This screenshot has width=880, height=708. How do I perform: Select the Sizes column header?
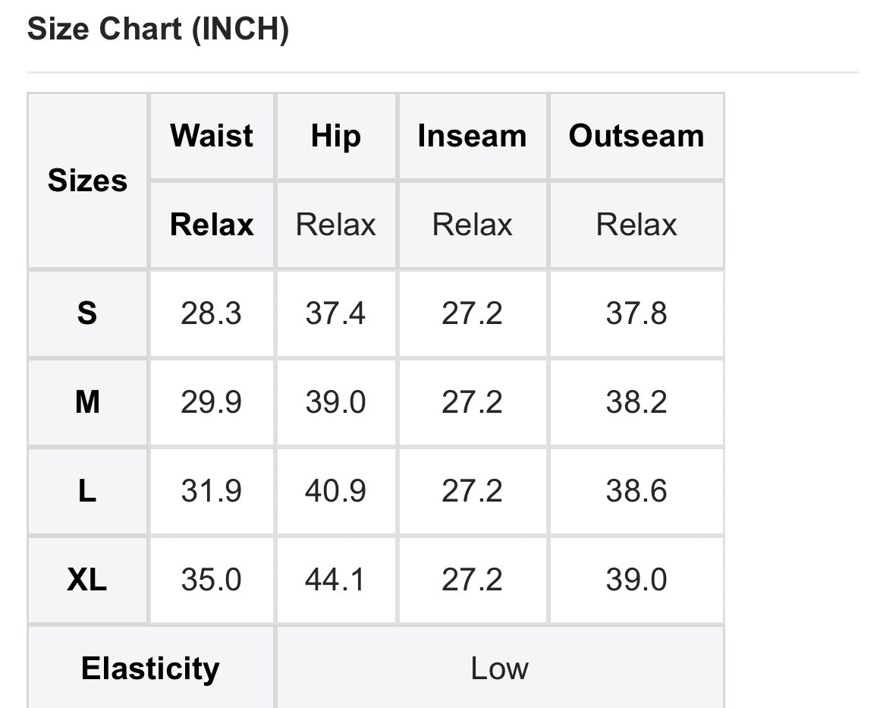[87, 181]
